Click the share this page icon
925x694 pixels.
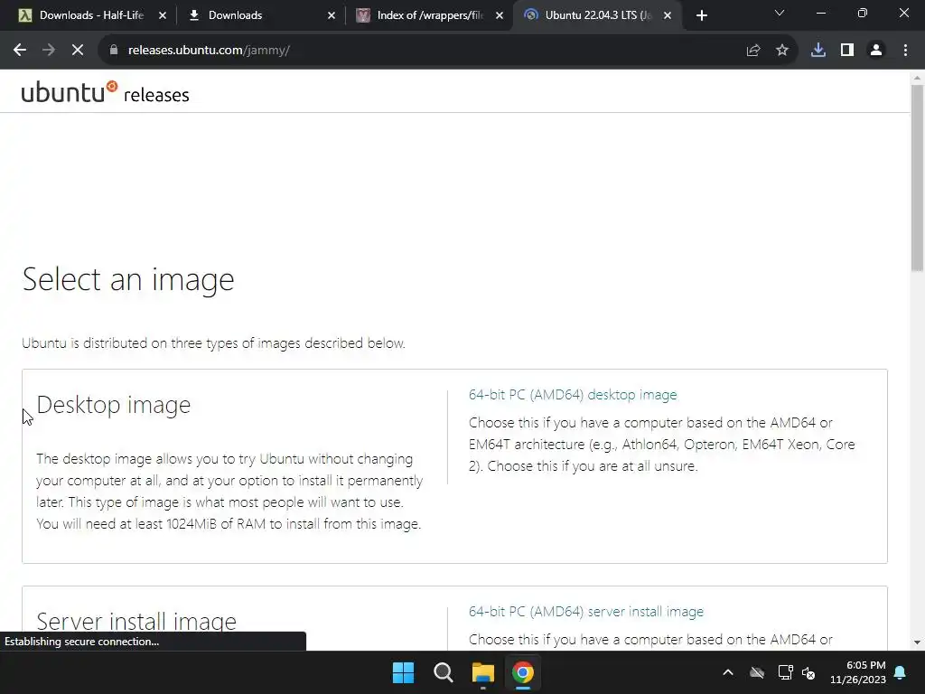tap(752, 51)
